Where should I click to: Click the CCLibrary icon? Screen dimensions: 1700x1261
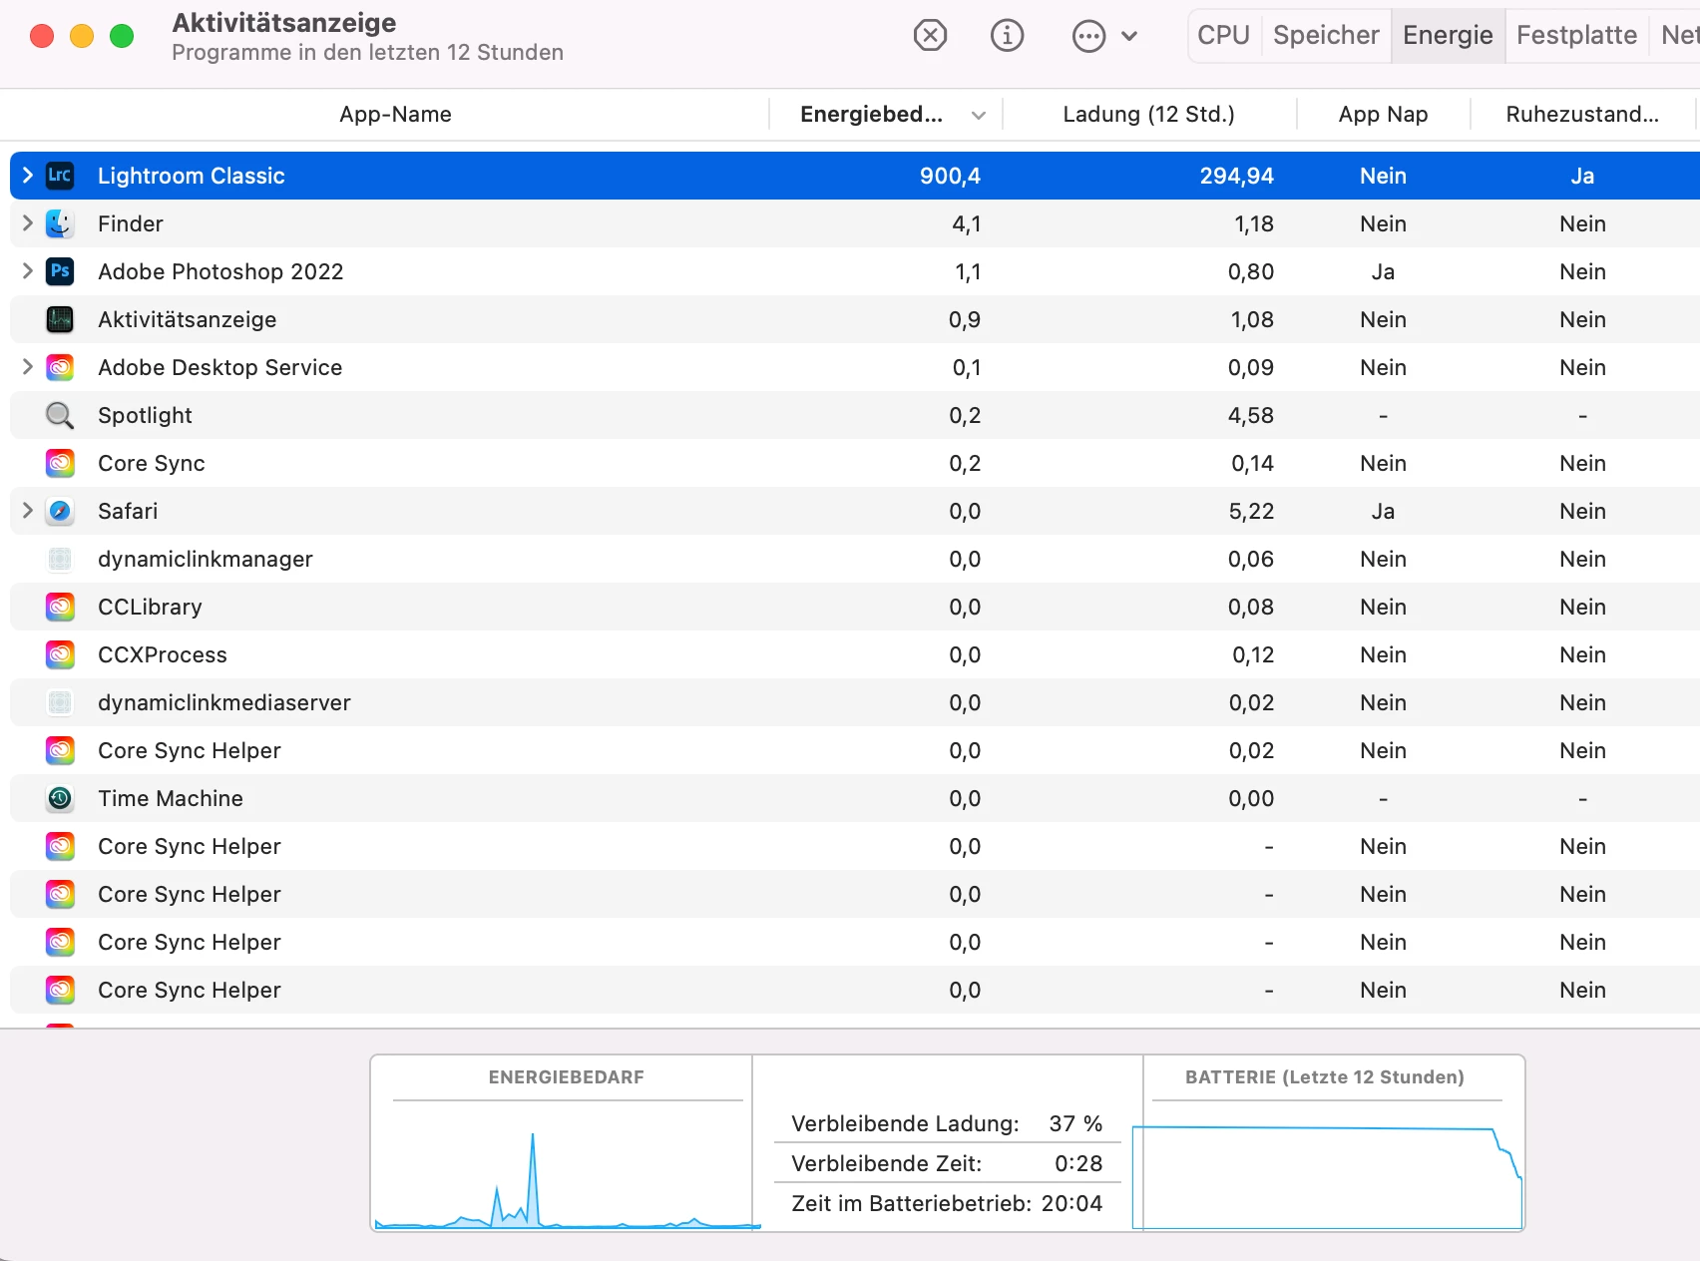pos(60,607)
